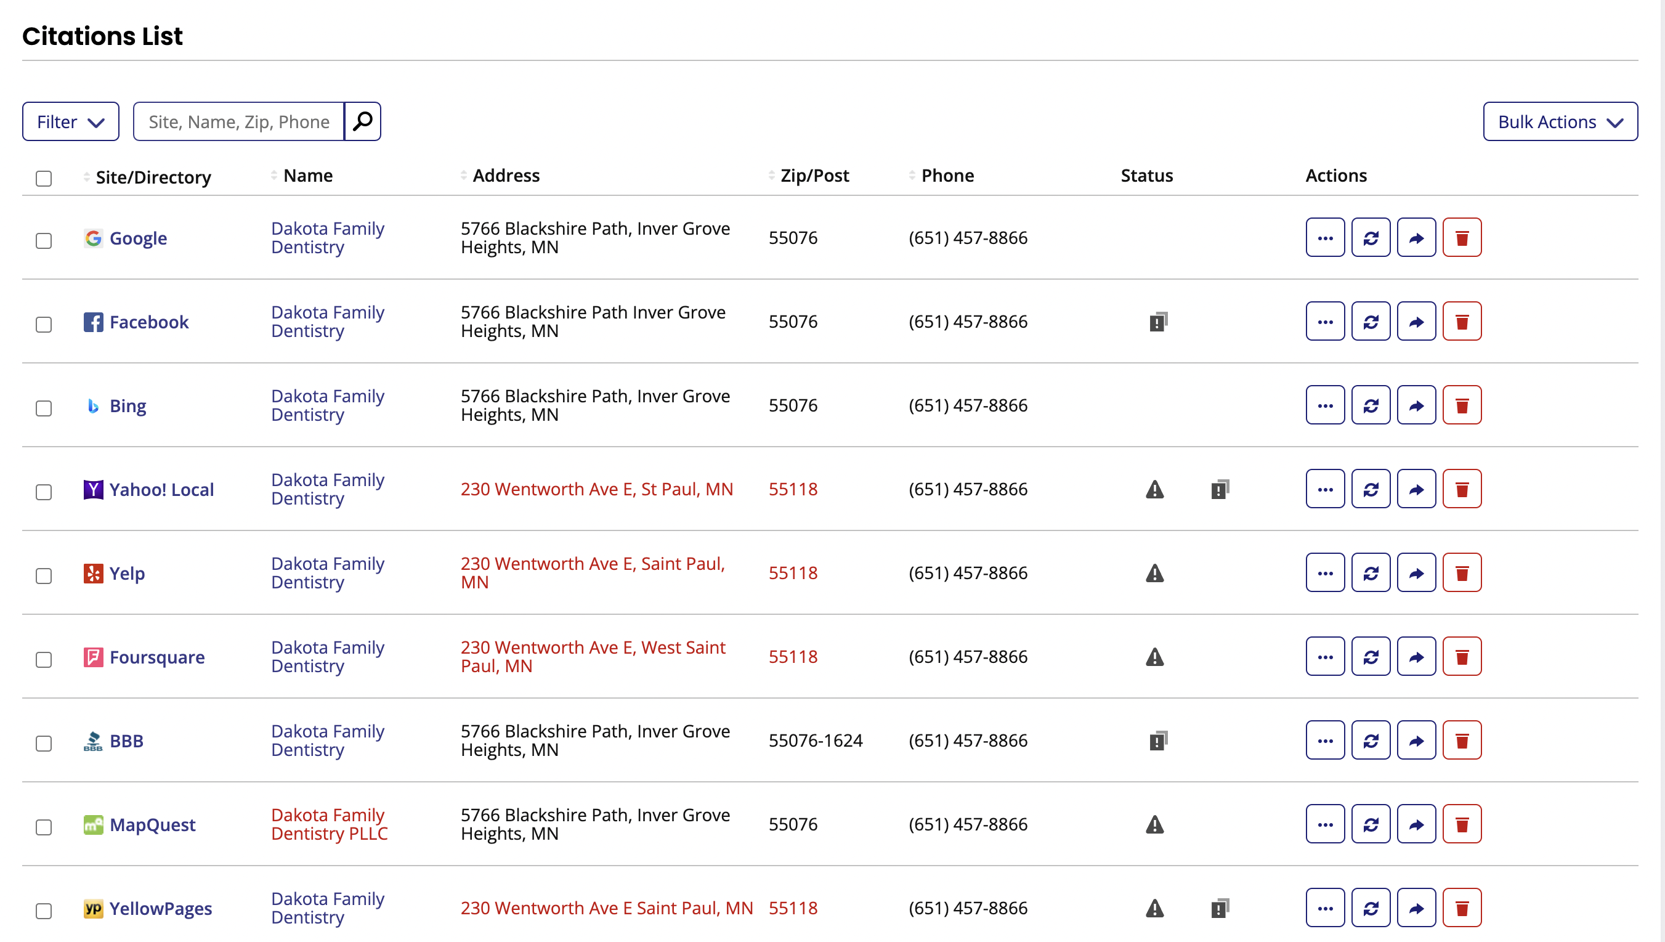
Task: Click Yahoo! Local warning triangle icon
Action: coord(1154,489)
